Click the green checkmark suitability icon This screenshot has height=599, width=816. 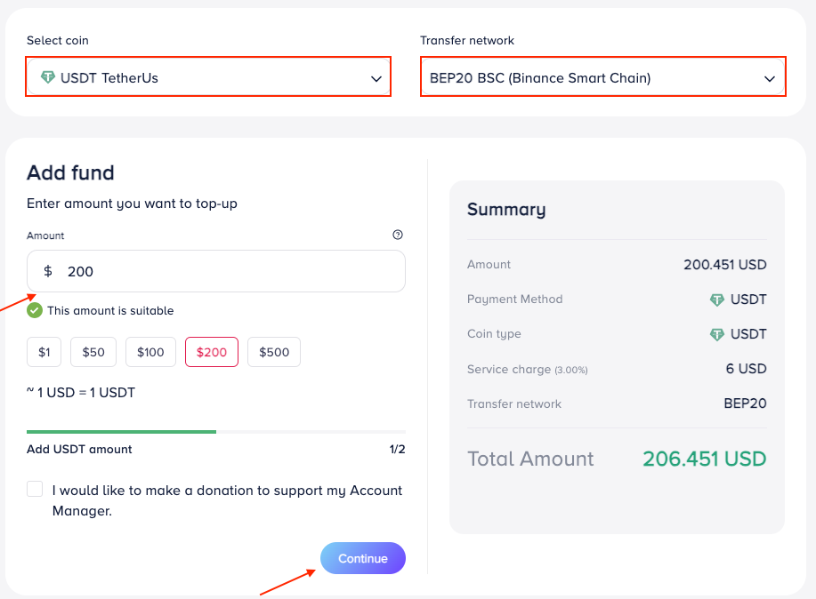click(35, 310)
